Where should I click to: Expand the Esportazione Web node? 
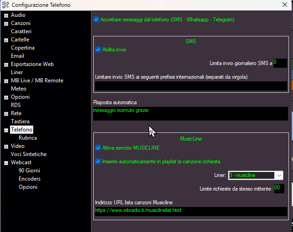(x=6, y=64)
